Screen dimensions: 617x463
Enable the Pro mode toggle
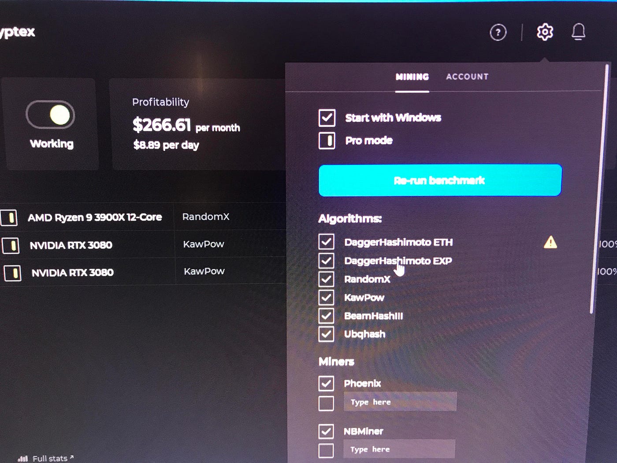click(x=327, y=141)
